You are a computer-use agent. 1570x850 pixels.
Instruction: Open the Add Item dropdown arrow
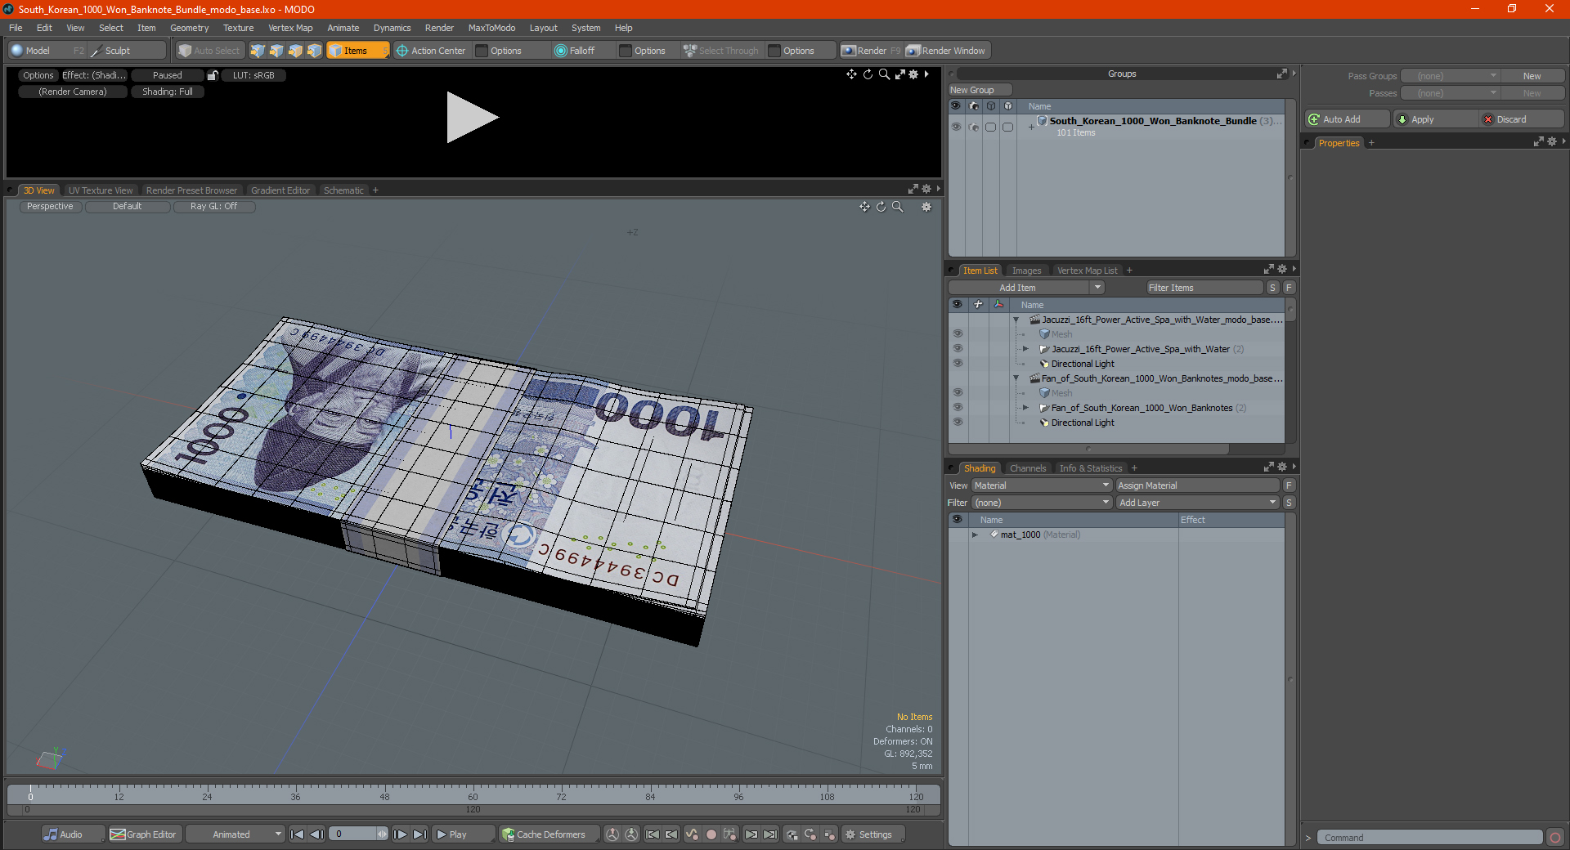1097,288
